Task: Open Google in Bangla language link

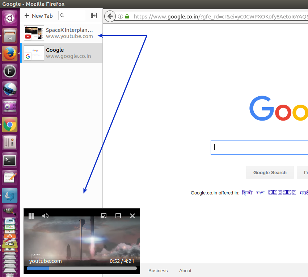Action: (x=260, y=193)
